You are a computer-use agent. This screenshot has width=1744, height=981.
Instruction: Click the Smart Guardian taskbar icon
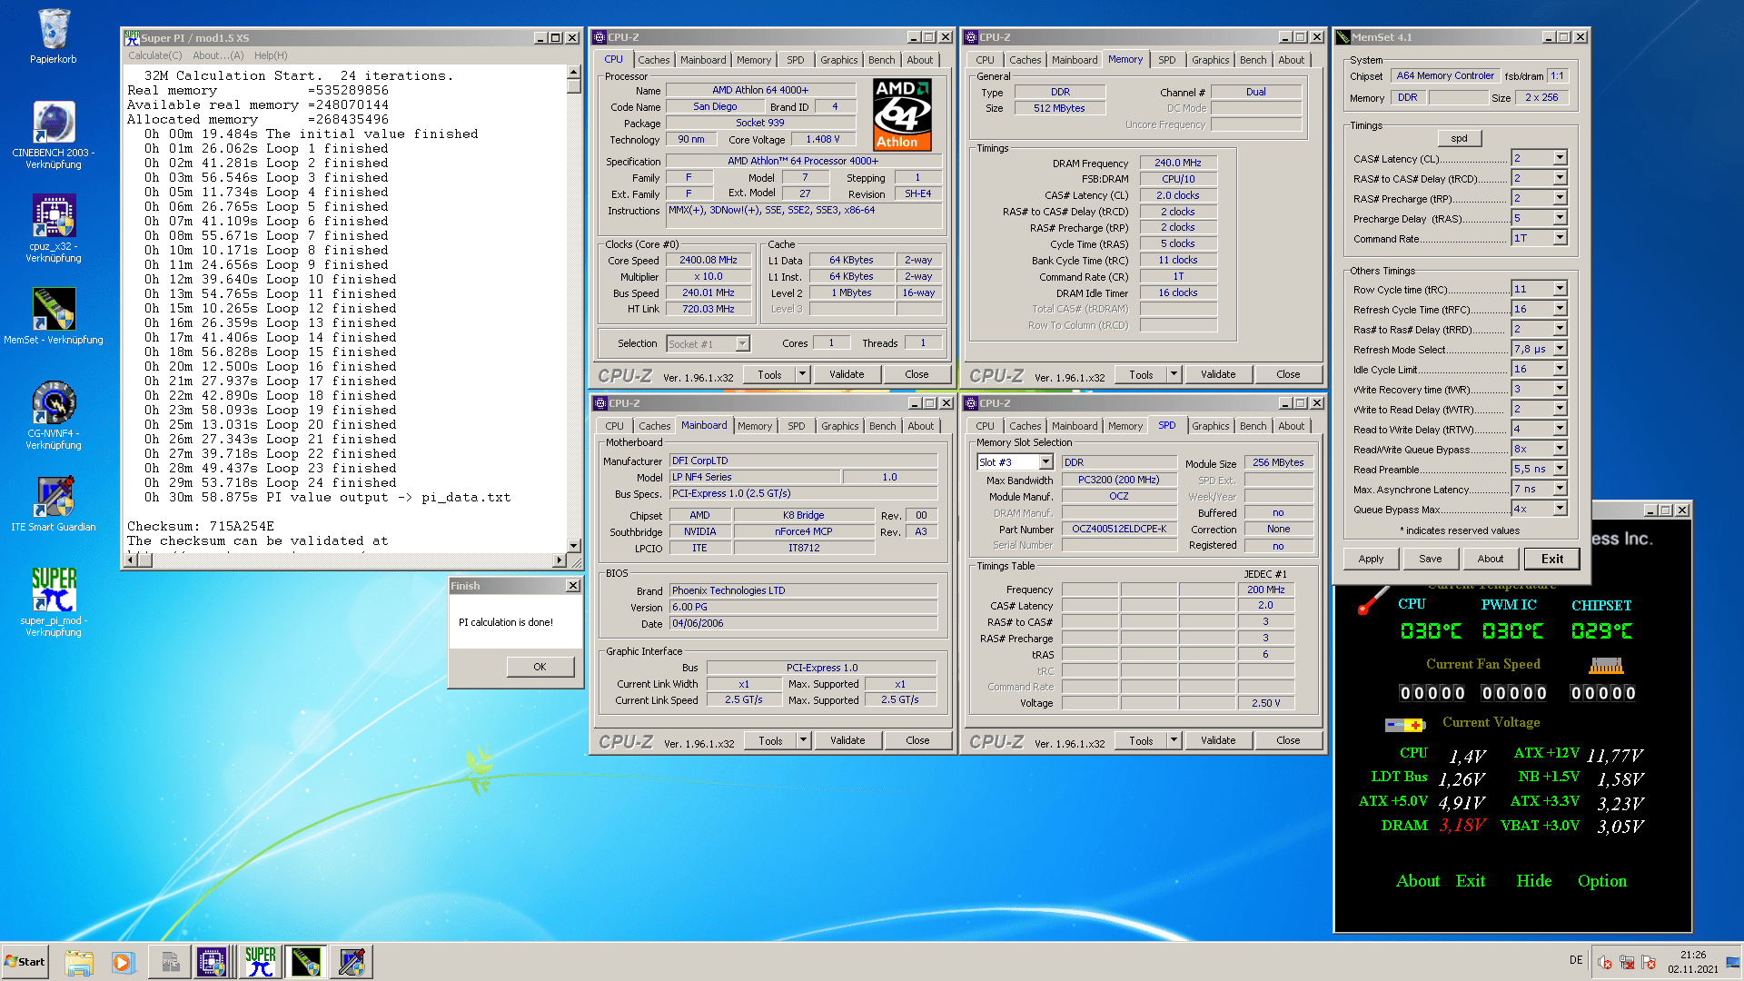pyautogui.click(x=352, y=962)
